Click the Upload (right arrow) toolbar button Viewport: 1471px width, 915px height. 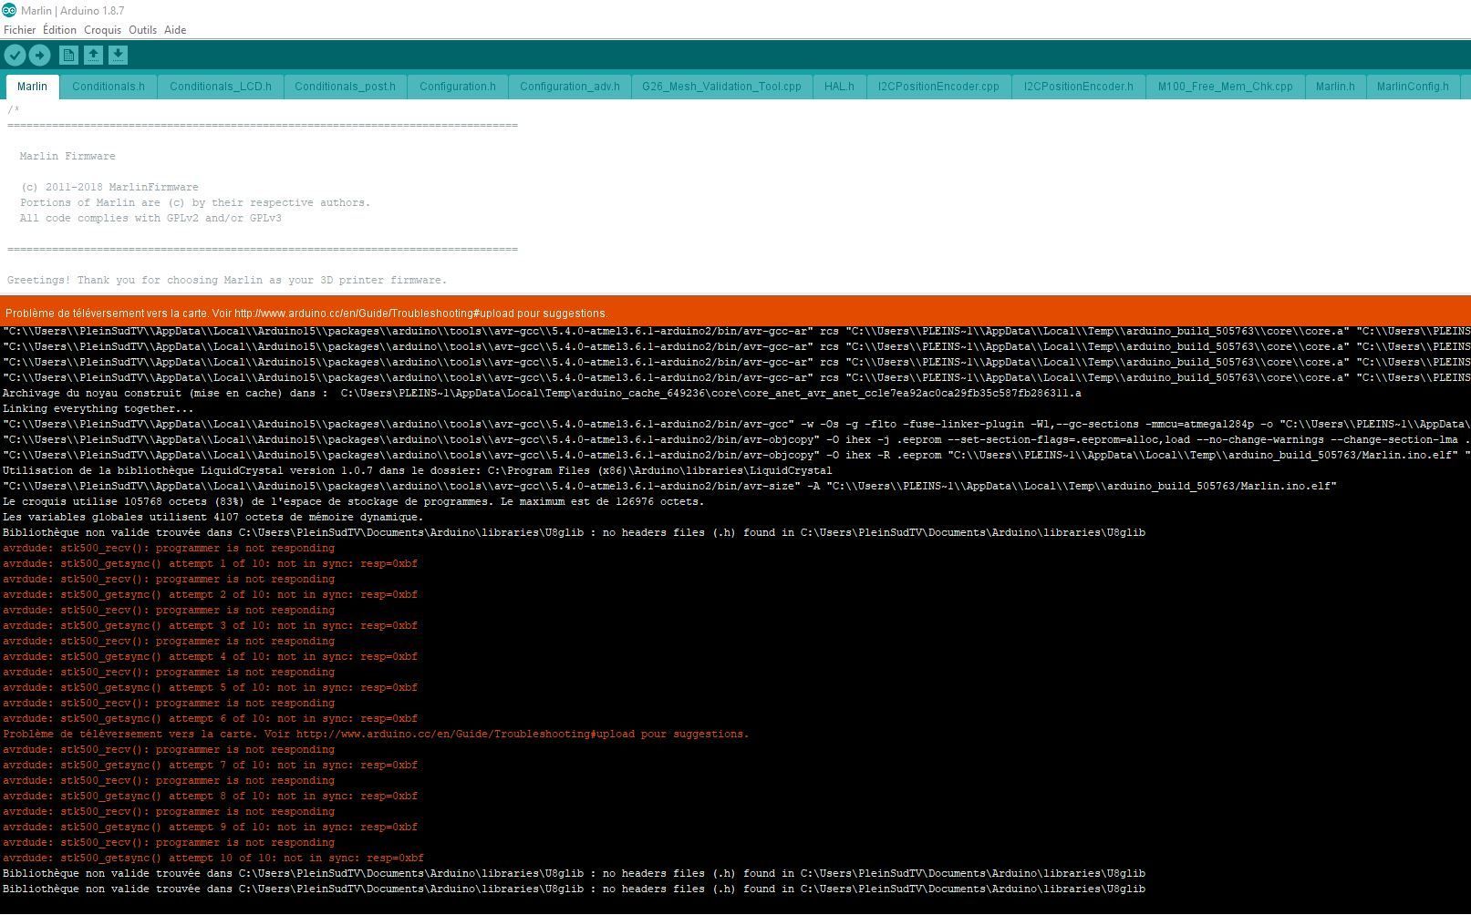click(x=39, y=56)
